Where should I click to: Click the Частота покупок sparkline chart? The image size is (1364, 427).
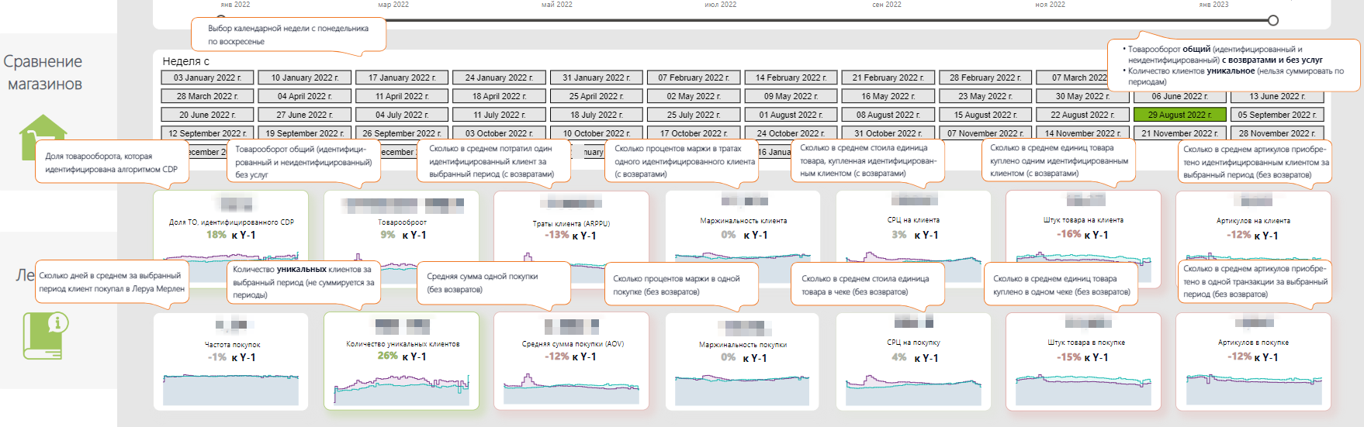coord(231,388)
